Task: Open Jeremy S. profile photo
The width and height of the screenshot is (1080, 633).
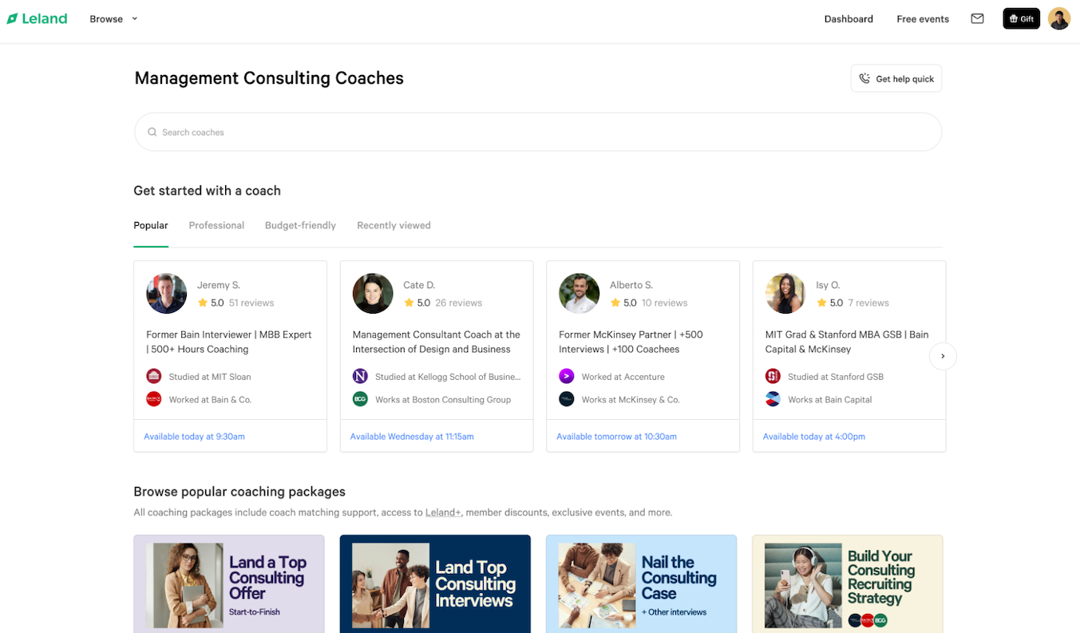Action: pyautogui.click(x=167, y=294)
